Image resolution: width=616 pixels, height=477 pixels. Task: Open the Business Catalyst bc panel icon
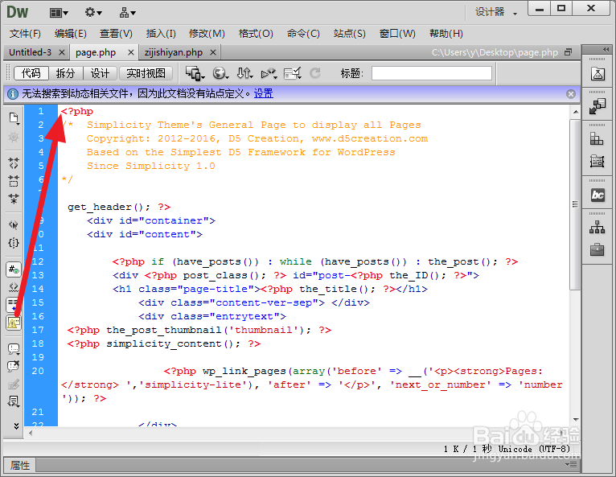coord(598,195)
